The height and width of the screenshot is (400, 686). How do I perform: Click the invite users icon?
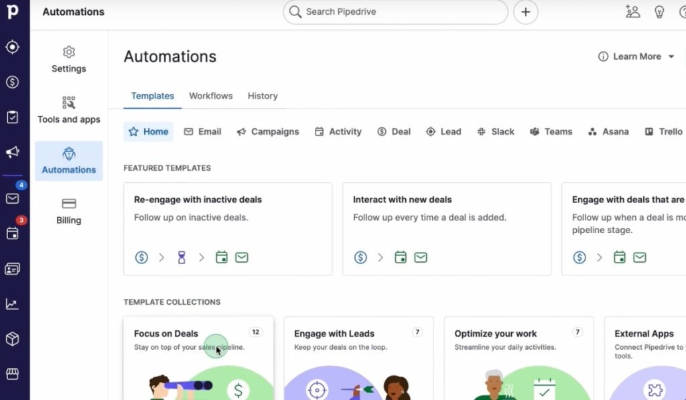(632, 12)
